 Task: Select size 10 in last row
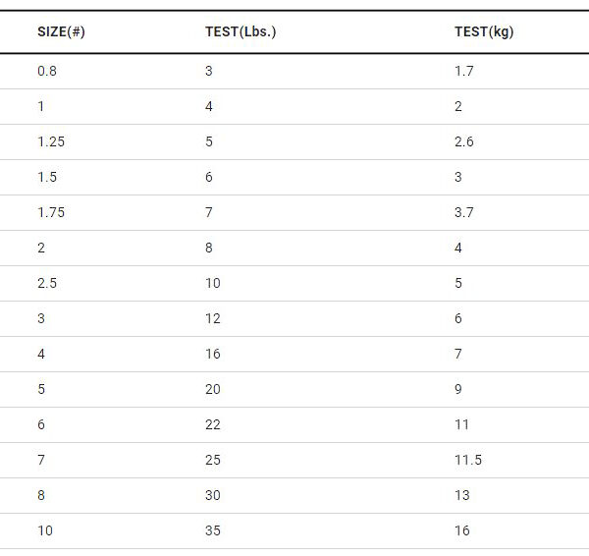coord(45,530)
